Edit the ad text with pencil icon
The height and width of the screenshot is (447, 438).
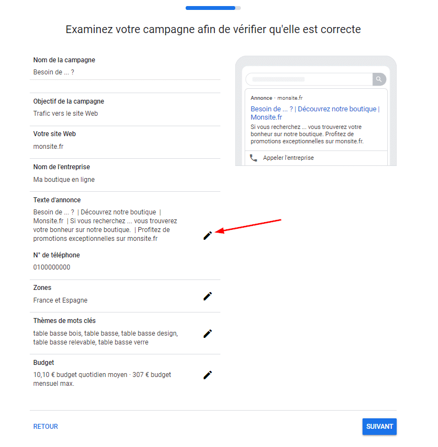point(207,235)
